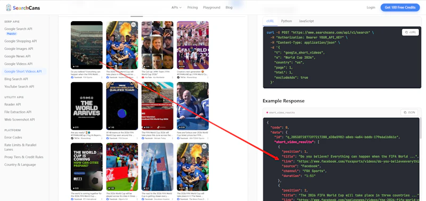Click the play badge on Qualified Teams video
The width and height of the screenshot is (426, 201).
pos(111,127)
